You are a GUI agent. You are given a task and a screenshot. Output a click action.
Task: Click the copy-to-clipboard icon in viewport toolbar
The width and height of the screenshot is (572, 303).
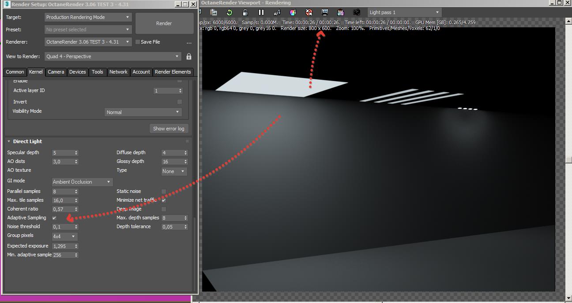click(x=214, y=12)
